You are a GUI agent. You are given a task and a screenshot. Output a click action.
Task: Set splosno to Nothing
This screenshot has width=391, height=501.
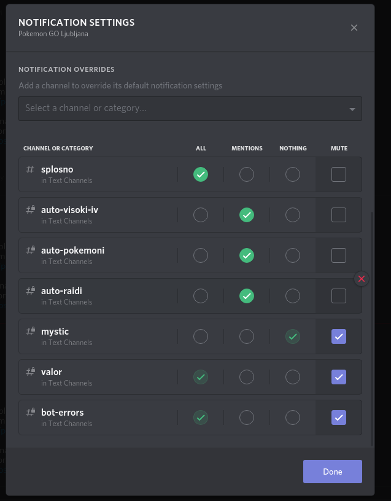(293, 174)
